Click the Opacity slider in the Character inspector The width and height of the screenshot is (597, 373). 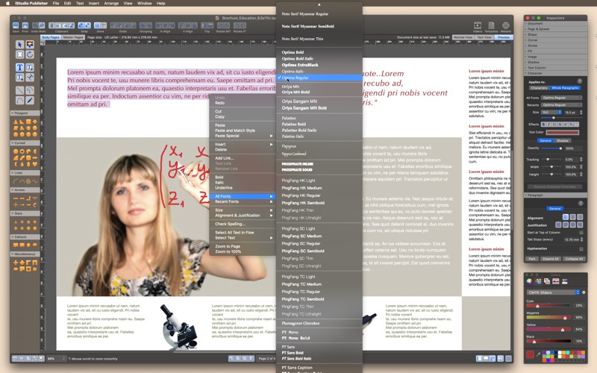(x=551, y=148)
